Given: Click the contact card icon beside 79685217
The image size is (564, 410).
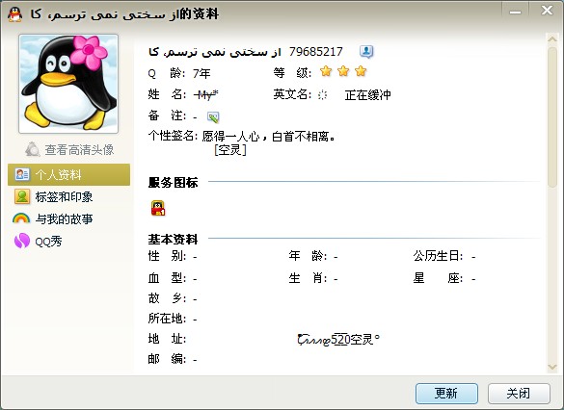Looking at the screenshot, I should pos(366,52).
